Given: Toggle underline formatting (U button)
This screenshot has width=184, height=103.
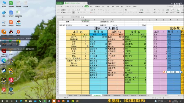Looking at the screenshot, I should [78, 12].
